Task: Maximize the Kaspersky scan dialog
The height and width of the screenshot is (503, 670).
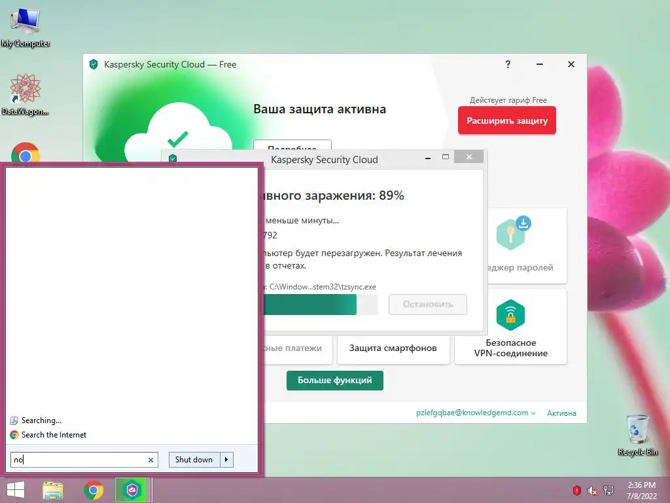Action: (x=445, y=157)
